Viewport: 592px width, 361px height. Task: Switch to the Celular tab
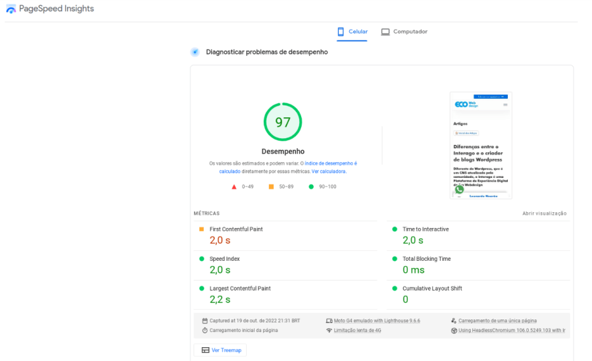[352, 32]
